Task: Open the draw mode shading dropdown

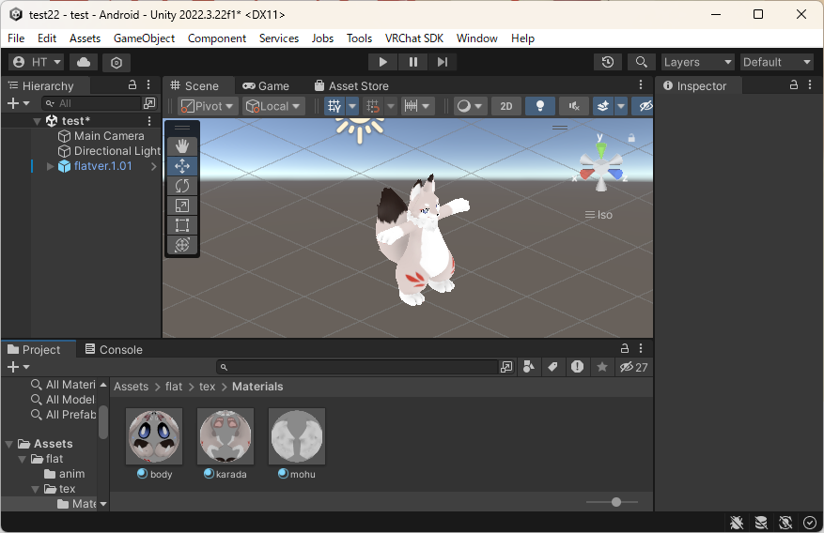Action: point(469,106)
